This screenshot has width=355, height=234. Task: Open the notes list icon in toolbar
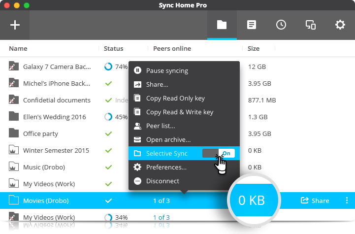pyautogui.click(x=252, y=25)
